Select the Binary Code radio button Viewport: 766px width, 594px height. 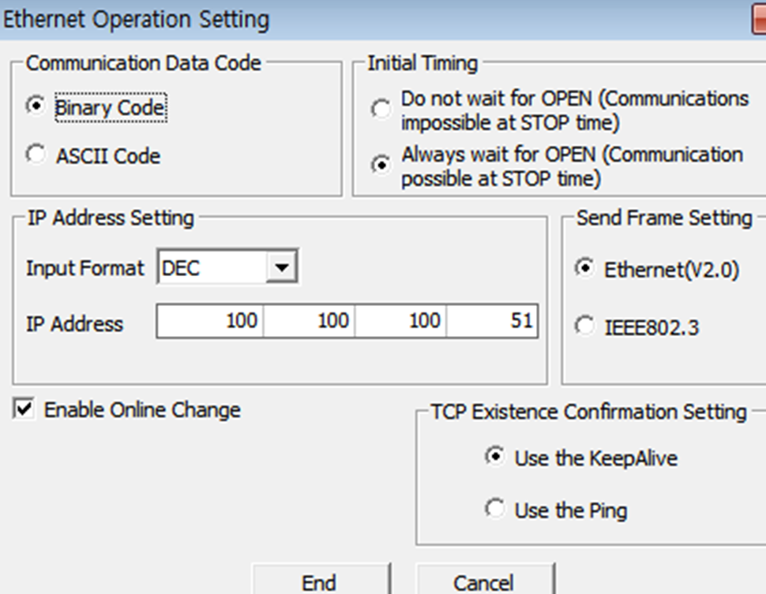[36, 106]
